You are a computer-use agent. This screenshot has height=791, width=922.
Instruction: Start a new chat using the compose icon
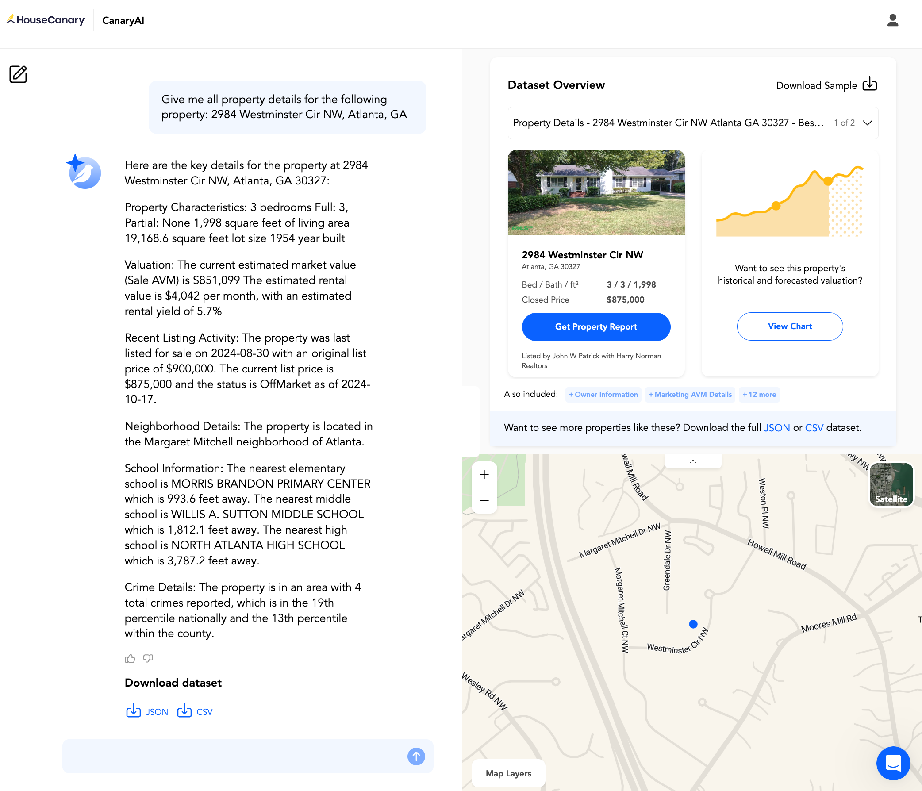18,74
